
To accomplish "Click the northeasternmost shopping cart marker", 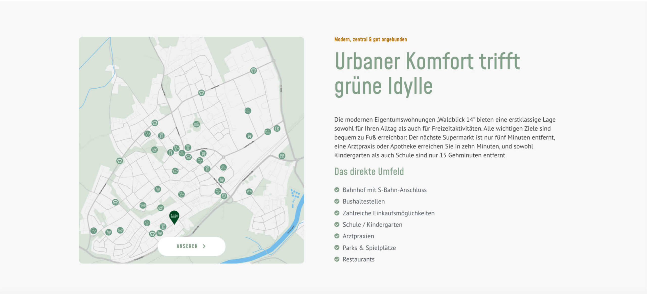I will [x=249, y=136].
